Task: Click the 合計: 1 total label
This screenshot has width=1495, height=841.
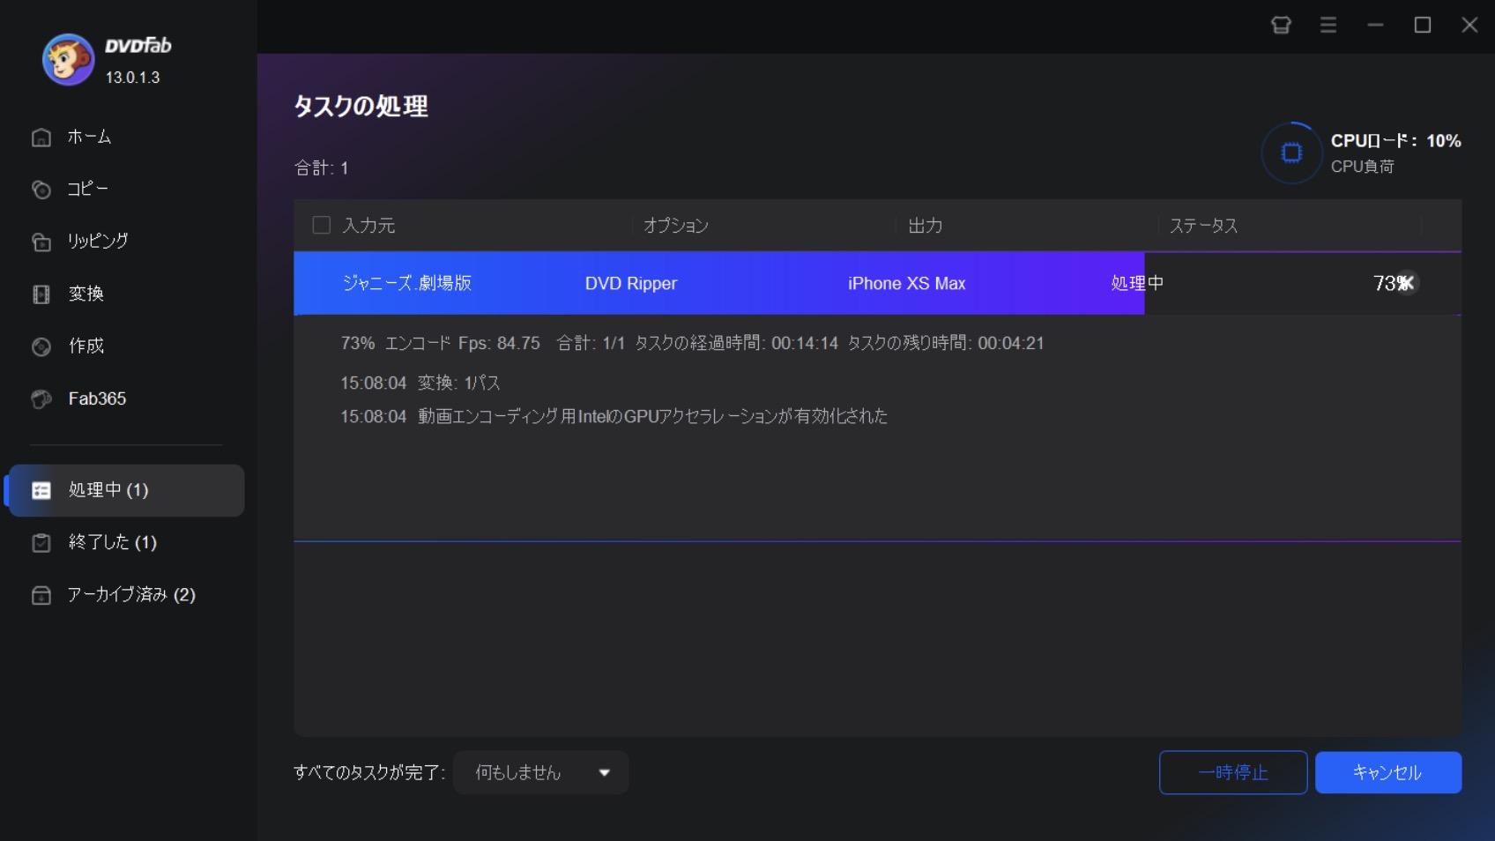Action: (x=321, y=167)
